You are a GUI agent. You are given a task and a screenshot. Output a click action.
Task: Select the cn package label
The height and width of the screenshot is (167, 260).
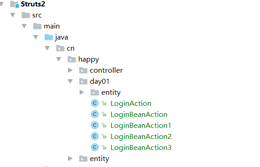tap(71, 48)
